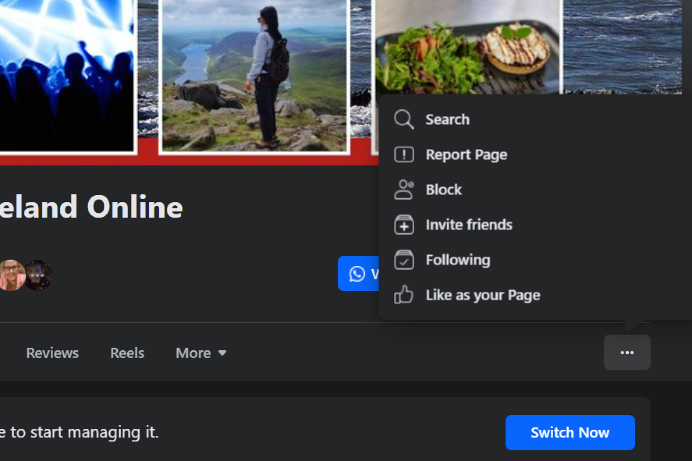Click the Invite friends plus icon
Viewport: 692px width, 461px height.
(404, 225)
